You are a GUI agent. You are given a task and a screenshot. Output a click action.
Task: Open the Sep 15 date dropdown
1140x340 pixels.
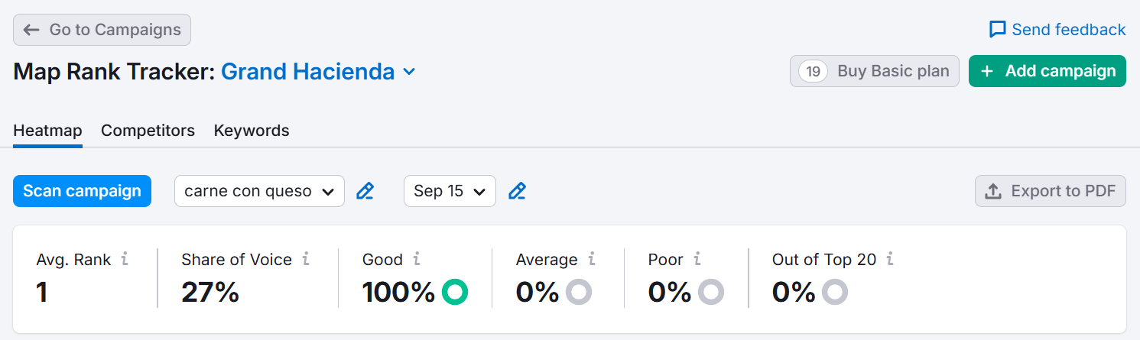450,191
